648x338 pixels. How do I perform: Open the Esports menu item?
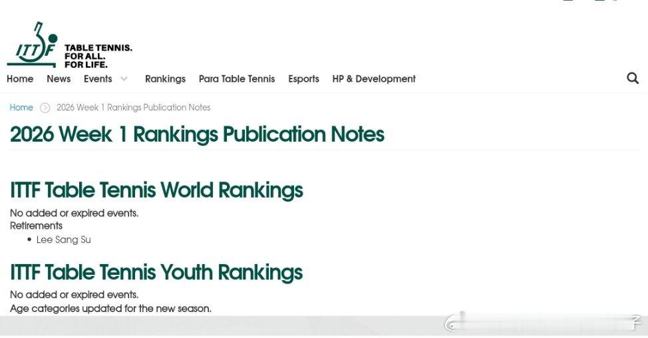coord(304,79)
